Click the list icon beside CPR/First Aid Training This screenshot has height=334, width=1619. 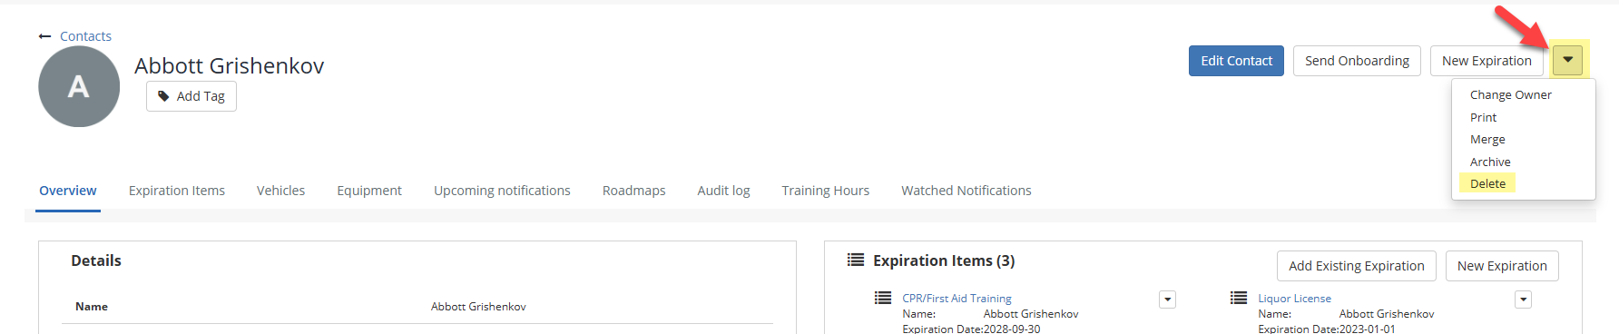point(883,298)
